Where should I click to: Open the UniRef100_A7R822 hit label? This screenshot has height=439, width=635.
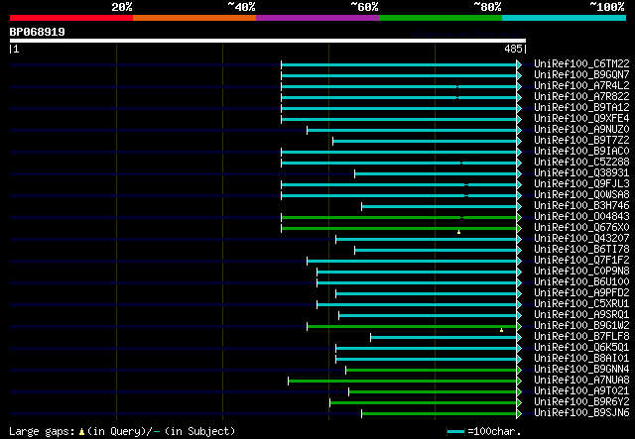581,96
